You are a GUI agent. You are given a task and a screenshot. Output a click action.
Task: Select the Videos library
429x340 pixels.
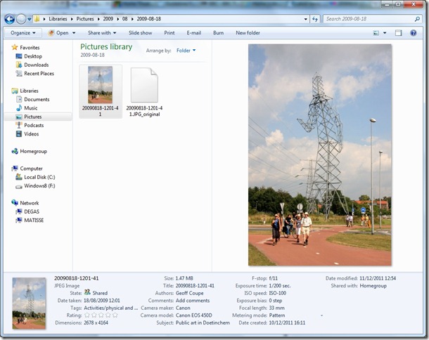[x=32, y=133]
